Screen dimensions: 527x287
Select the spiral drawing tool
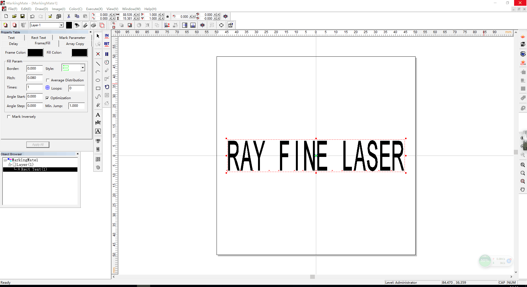(x=98, y=167)
